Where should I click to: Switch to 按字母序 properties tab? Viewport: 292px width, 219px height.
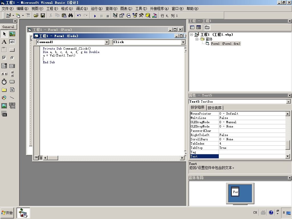(x=197, y=108)
